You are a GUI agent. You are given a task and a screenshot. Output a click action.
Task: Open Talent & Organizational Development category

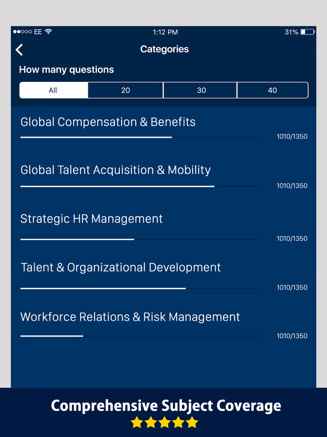[x=163, y=276]
